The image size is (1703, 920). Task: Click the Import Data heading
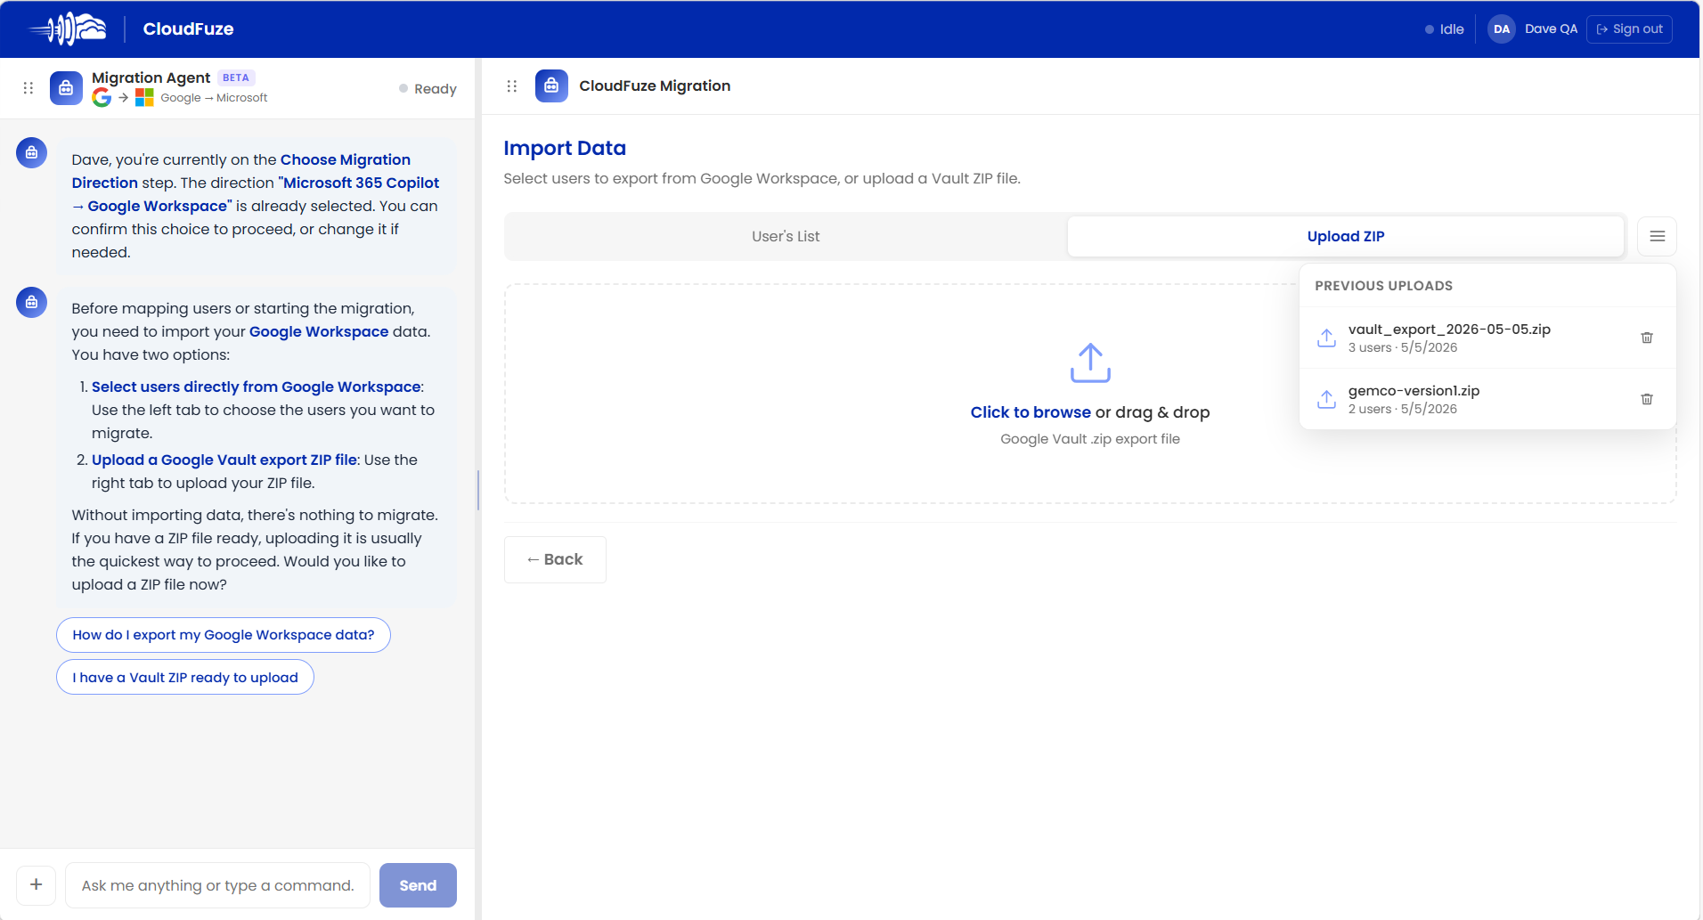click(565, 148)
